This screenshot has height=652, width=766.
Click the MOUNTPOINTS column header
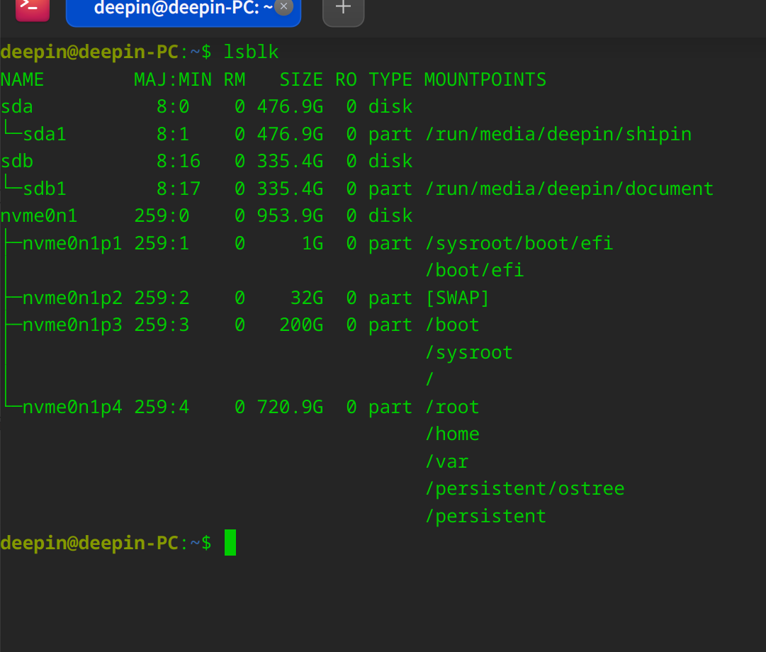point(485,79)
